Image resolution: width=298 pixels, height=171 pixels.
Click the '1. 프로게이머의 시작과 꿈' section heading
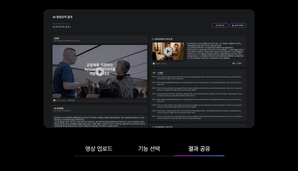coord(162,39)
